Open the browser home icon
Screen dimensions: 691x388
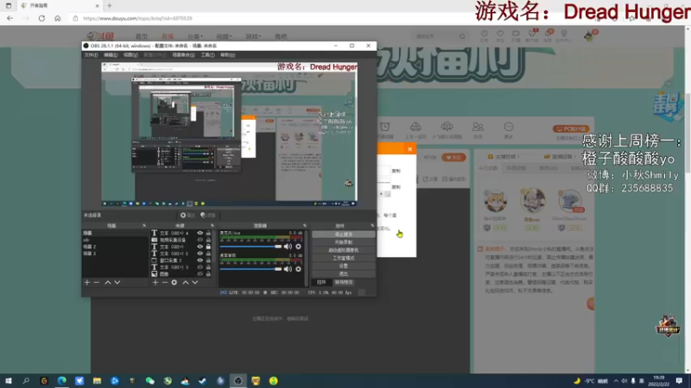[57, 18]
